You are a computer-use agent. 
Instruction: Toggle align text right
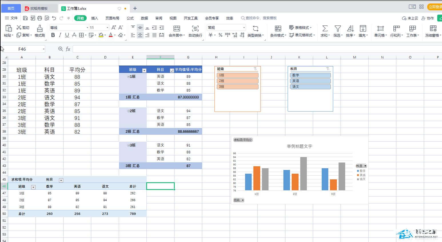(147, 35)
